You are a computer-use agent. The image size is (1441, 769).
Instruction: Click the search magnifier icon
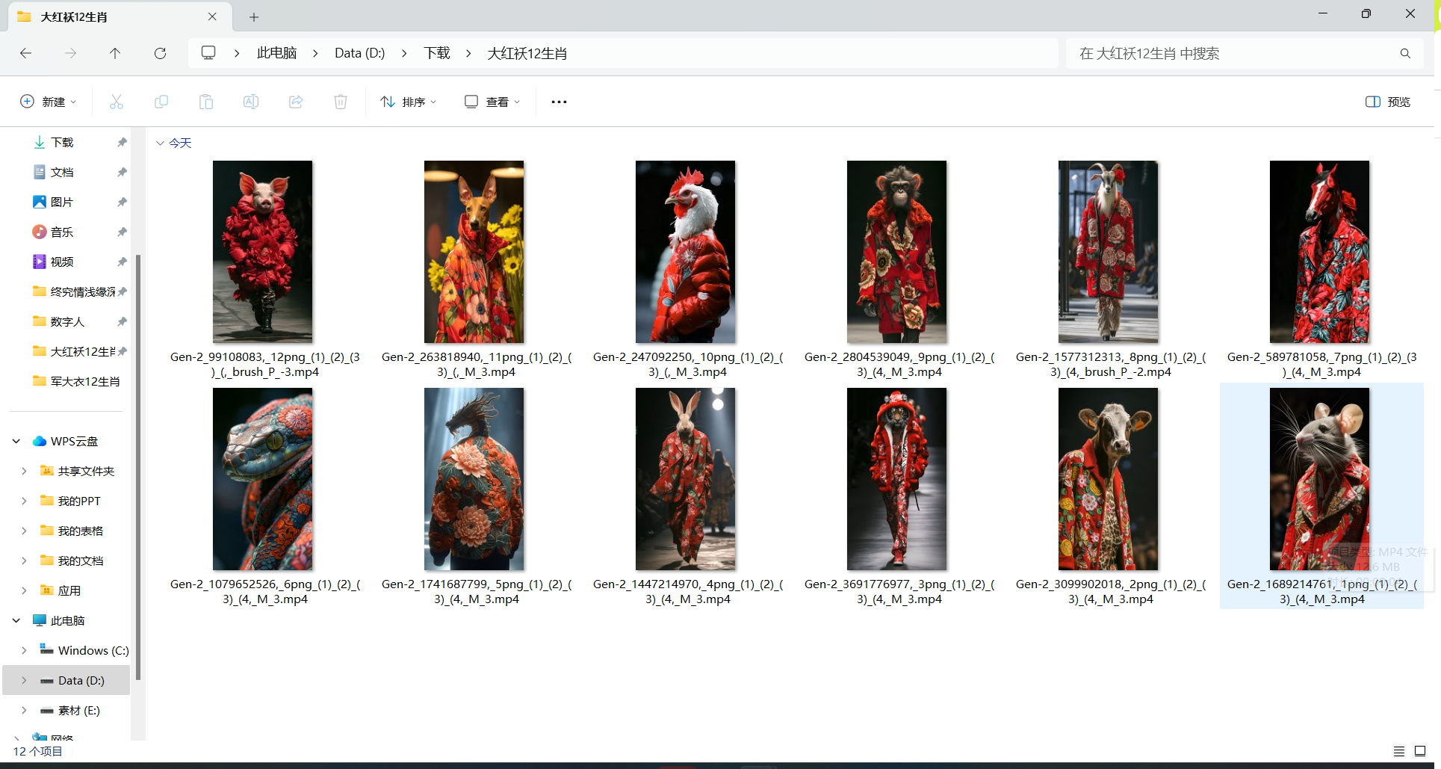click(1405, 53)
